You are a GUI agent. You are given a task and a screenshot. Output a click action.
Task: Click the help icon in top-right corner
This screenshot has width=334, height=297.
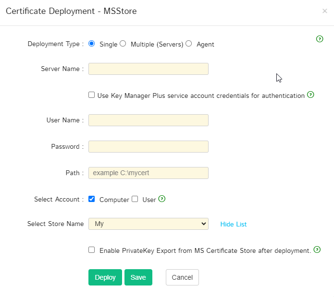click(320, 39)
